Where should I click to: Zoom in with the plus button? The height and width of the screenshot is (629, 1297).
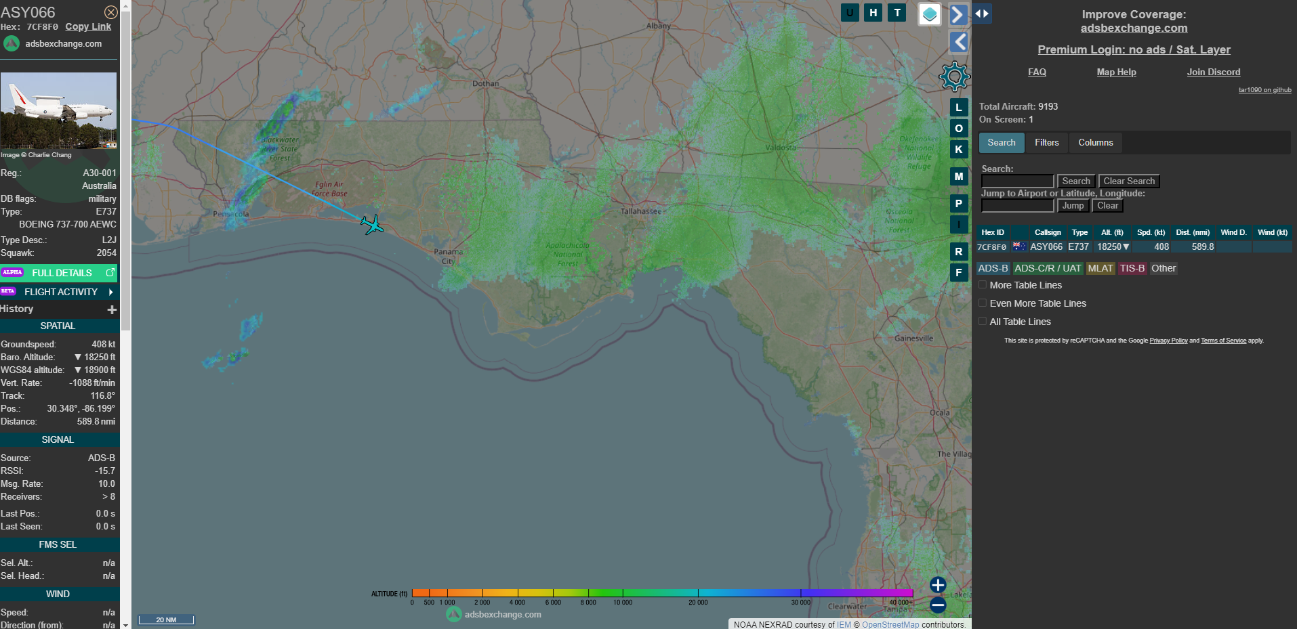(938, 585)
